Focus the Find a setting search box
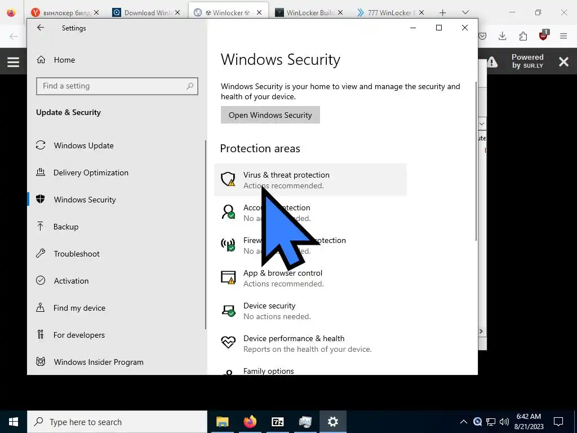 117,86
